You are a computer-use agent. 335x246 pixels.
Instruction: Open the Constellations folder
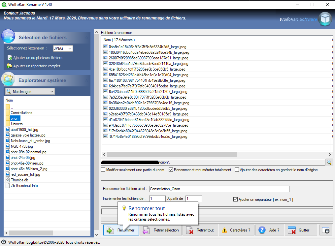pyautogui.click(x=21, y=113)
